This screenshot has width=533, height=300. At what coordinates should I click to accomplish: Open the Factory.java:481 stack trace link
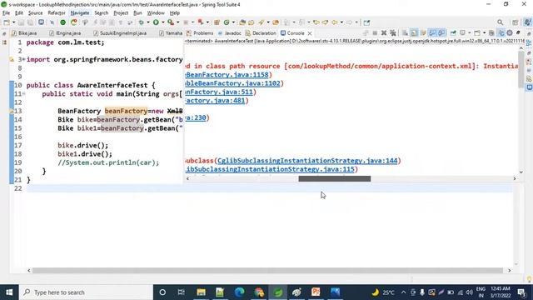tap(216, 100)
